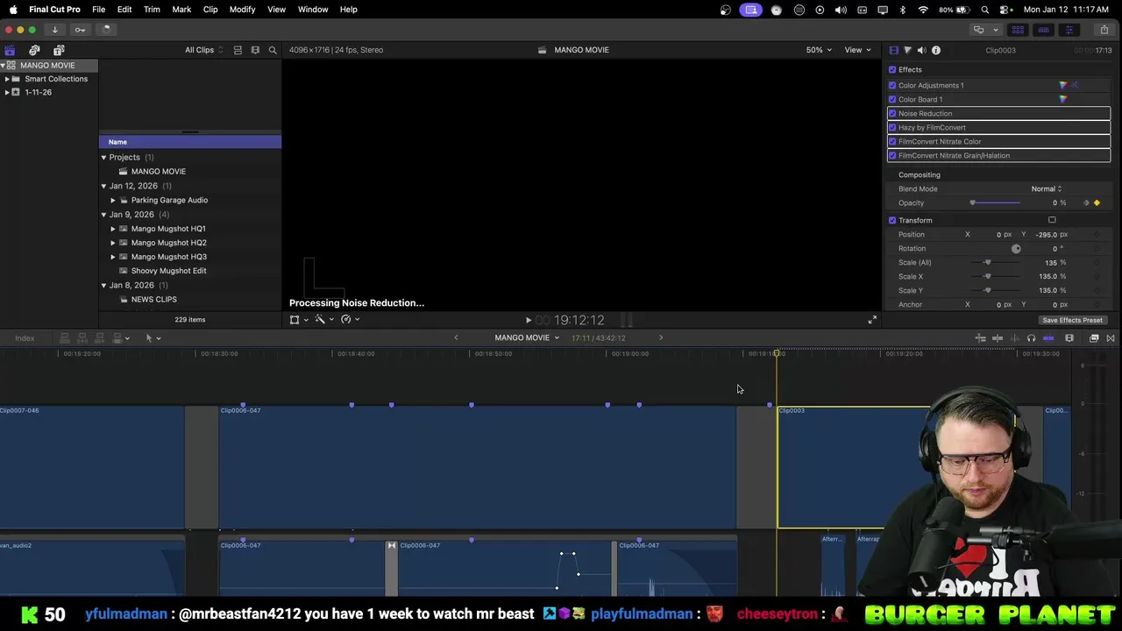Open the Effects browser icon
Image resolution: width=1122 pixels, height=631 pixels.
[x=1094, y=338]
